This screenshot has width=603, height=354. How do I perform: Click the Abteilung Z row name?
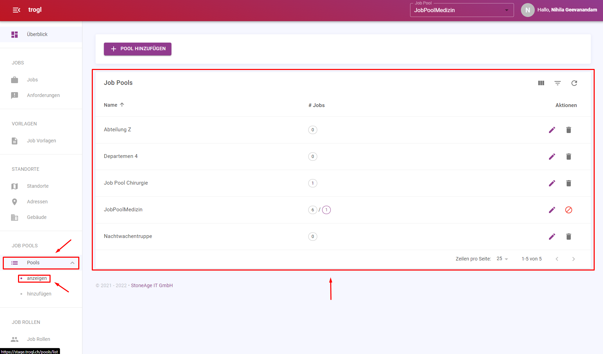(x=117, y=130)
